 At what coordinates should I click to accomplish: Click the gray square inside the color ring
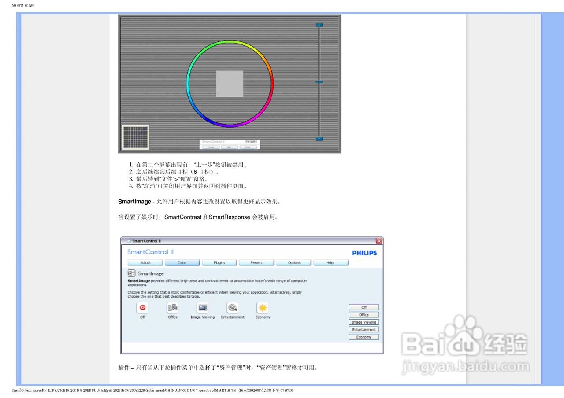point(230,84)
